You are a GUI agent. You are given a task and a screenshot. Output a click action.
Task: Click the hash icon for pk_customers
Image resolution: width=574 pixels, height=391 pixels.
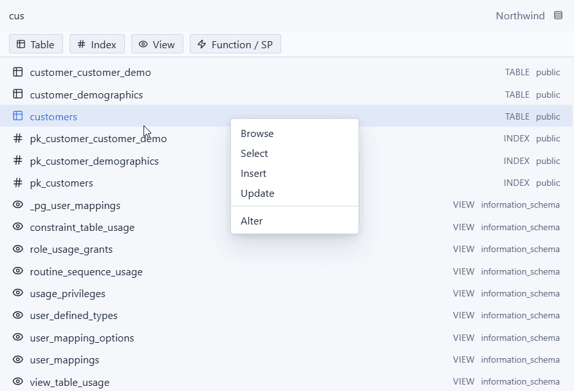click(17, 182)
